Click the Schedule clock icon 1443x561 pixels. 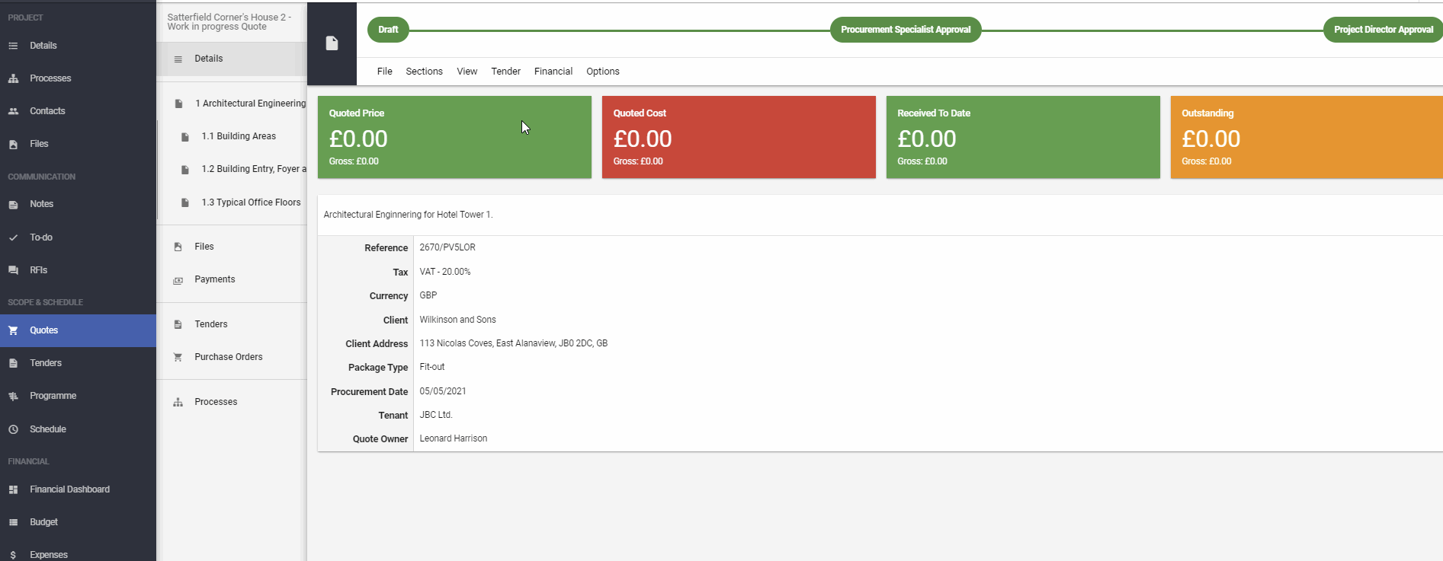tap(13, 429)
